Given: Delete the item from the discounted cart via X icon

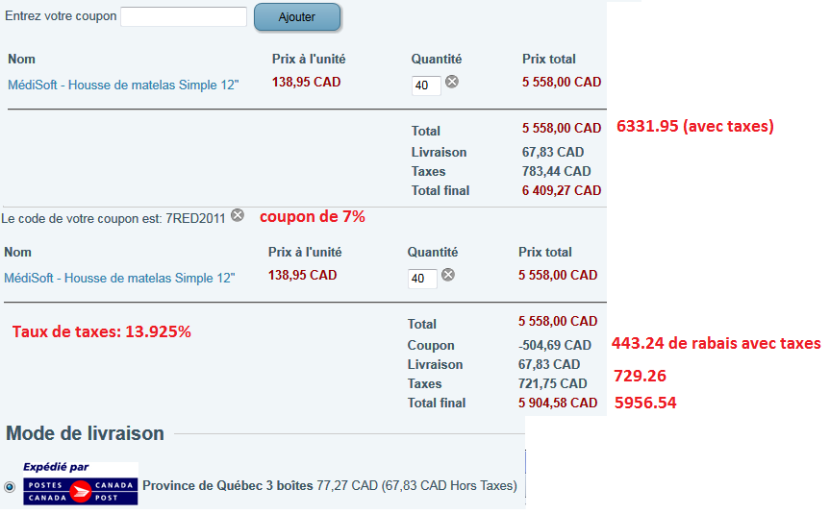Looking at the screenshot, I should [x=447, y=275].
